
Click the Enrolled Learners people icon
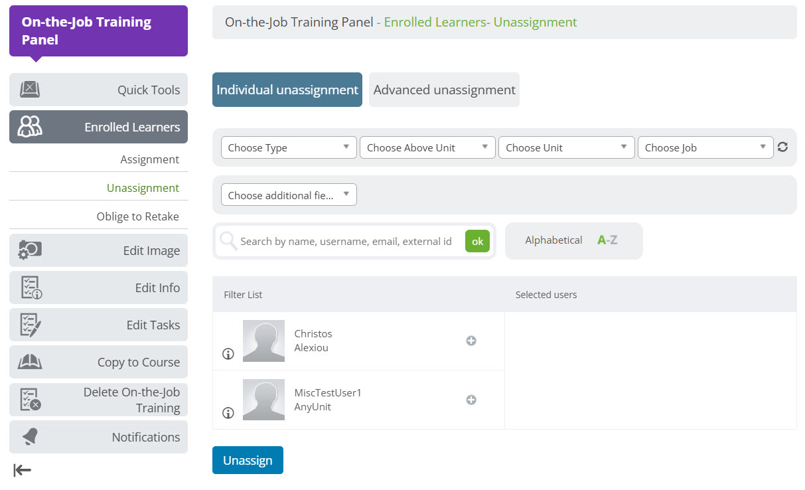tap(31, 127)
